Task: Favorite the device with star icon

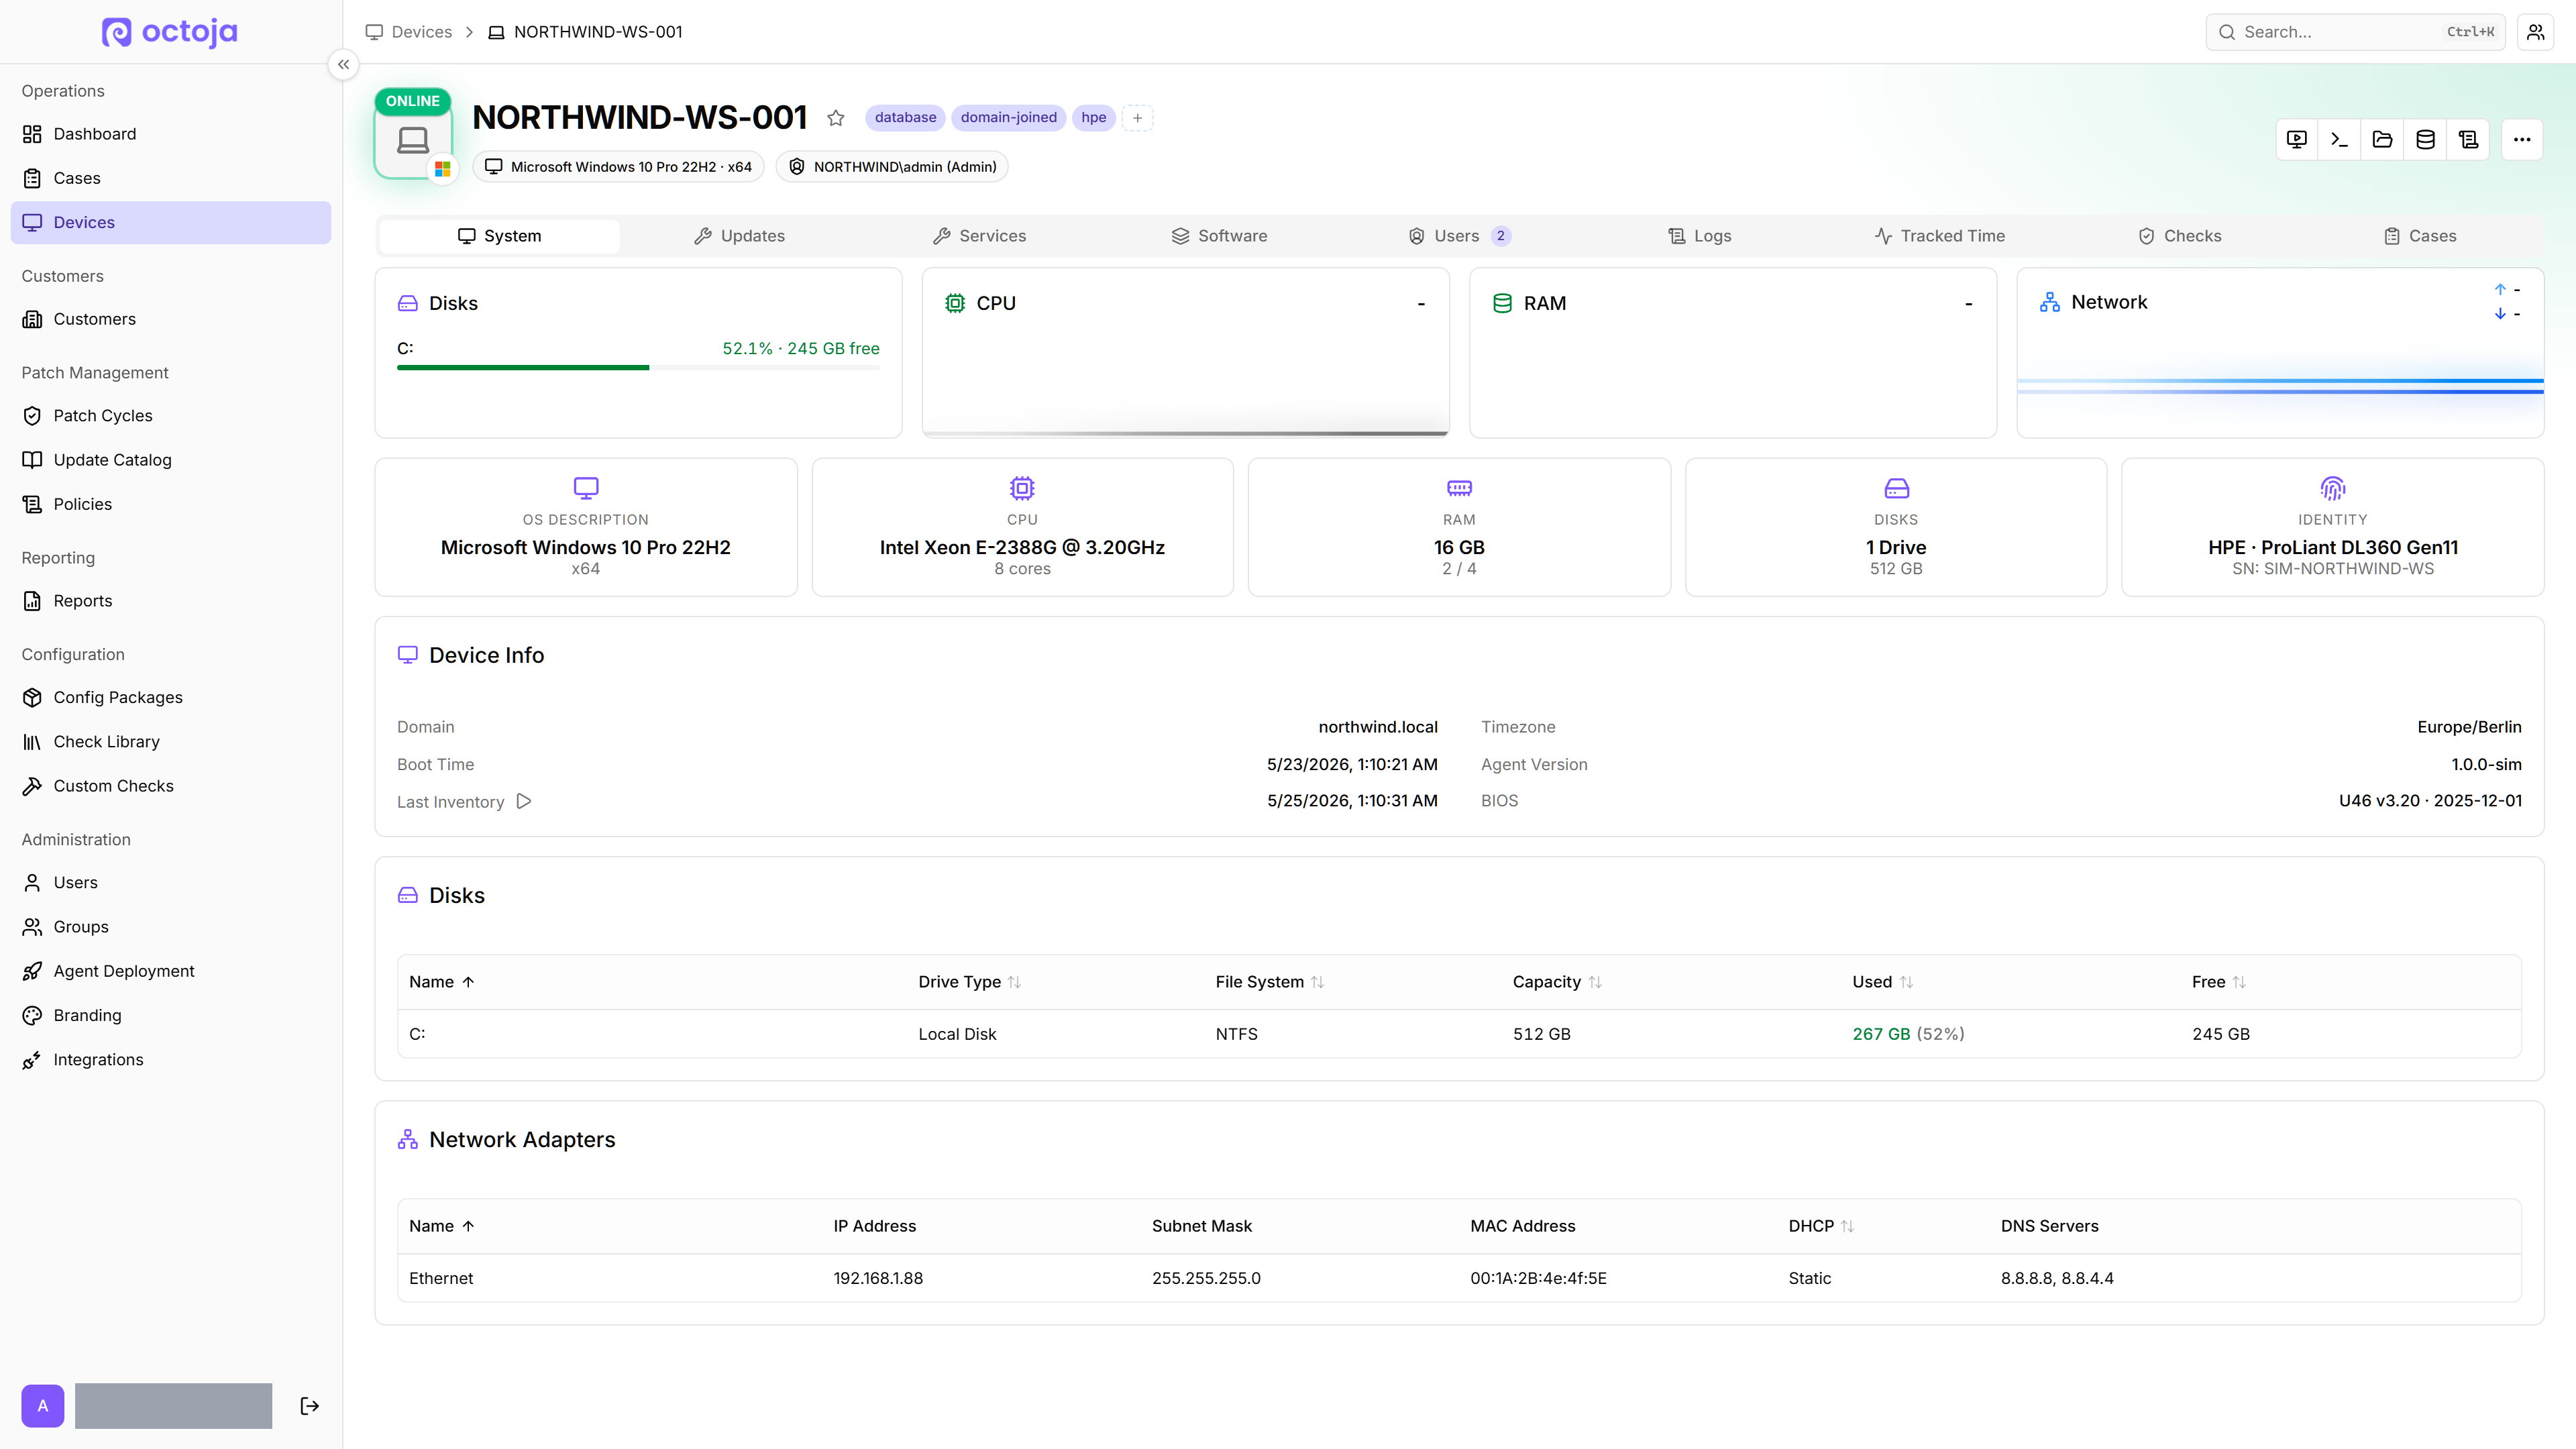Action: tap(836, 118)
